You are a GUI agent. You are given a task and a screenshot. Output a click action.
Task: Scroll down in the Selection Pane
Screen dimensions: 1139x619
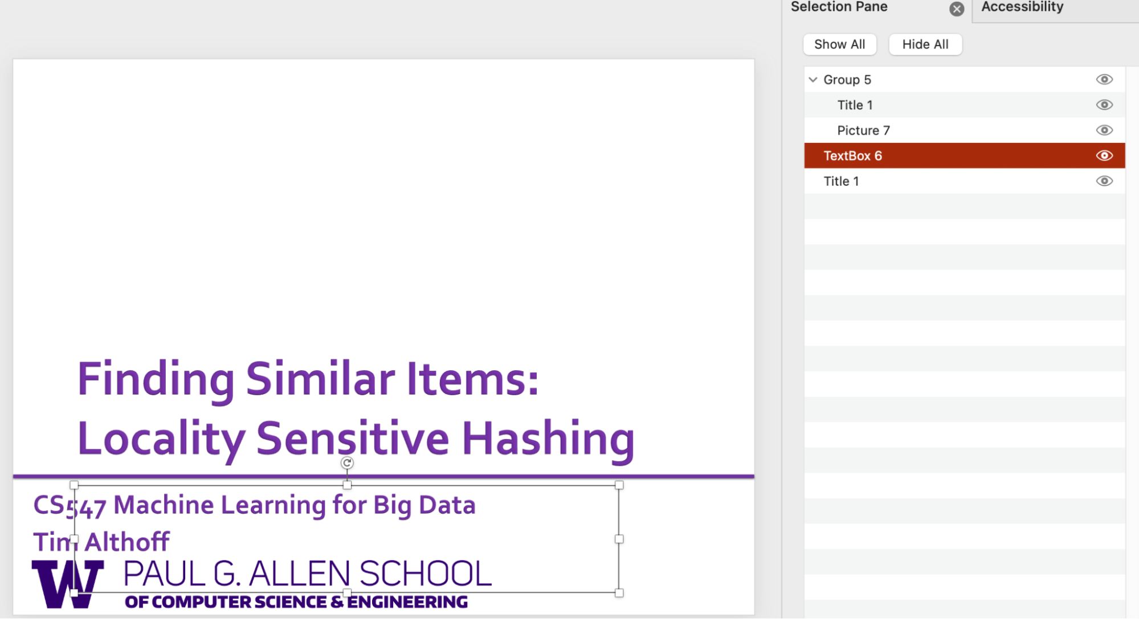[965, 381]
